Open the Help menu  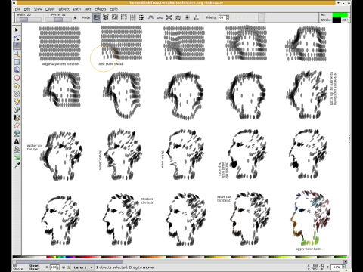tap(113, 9)
